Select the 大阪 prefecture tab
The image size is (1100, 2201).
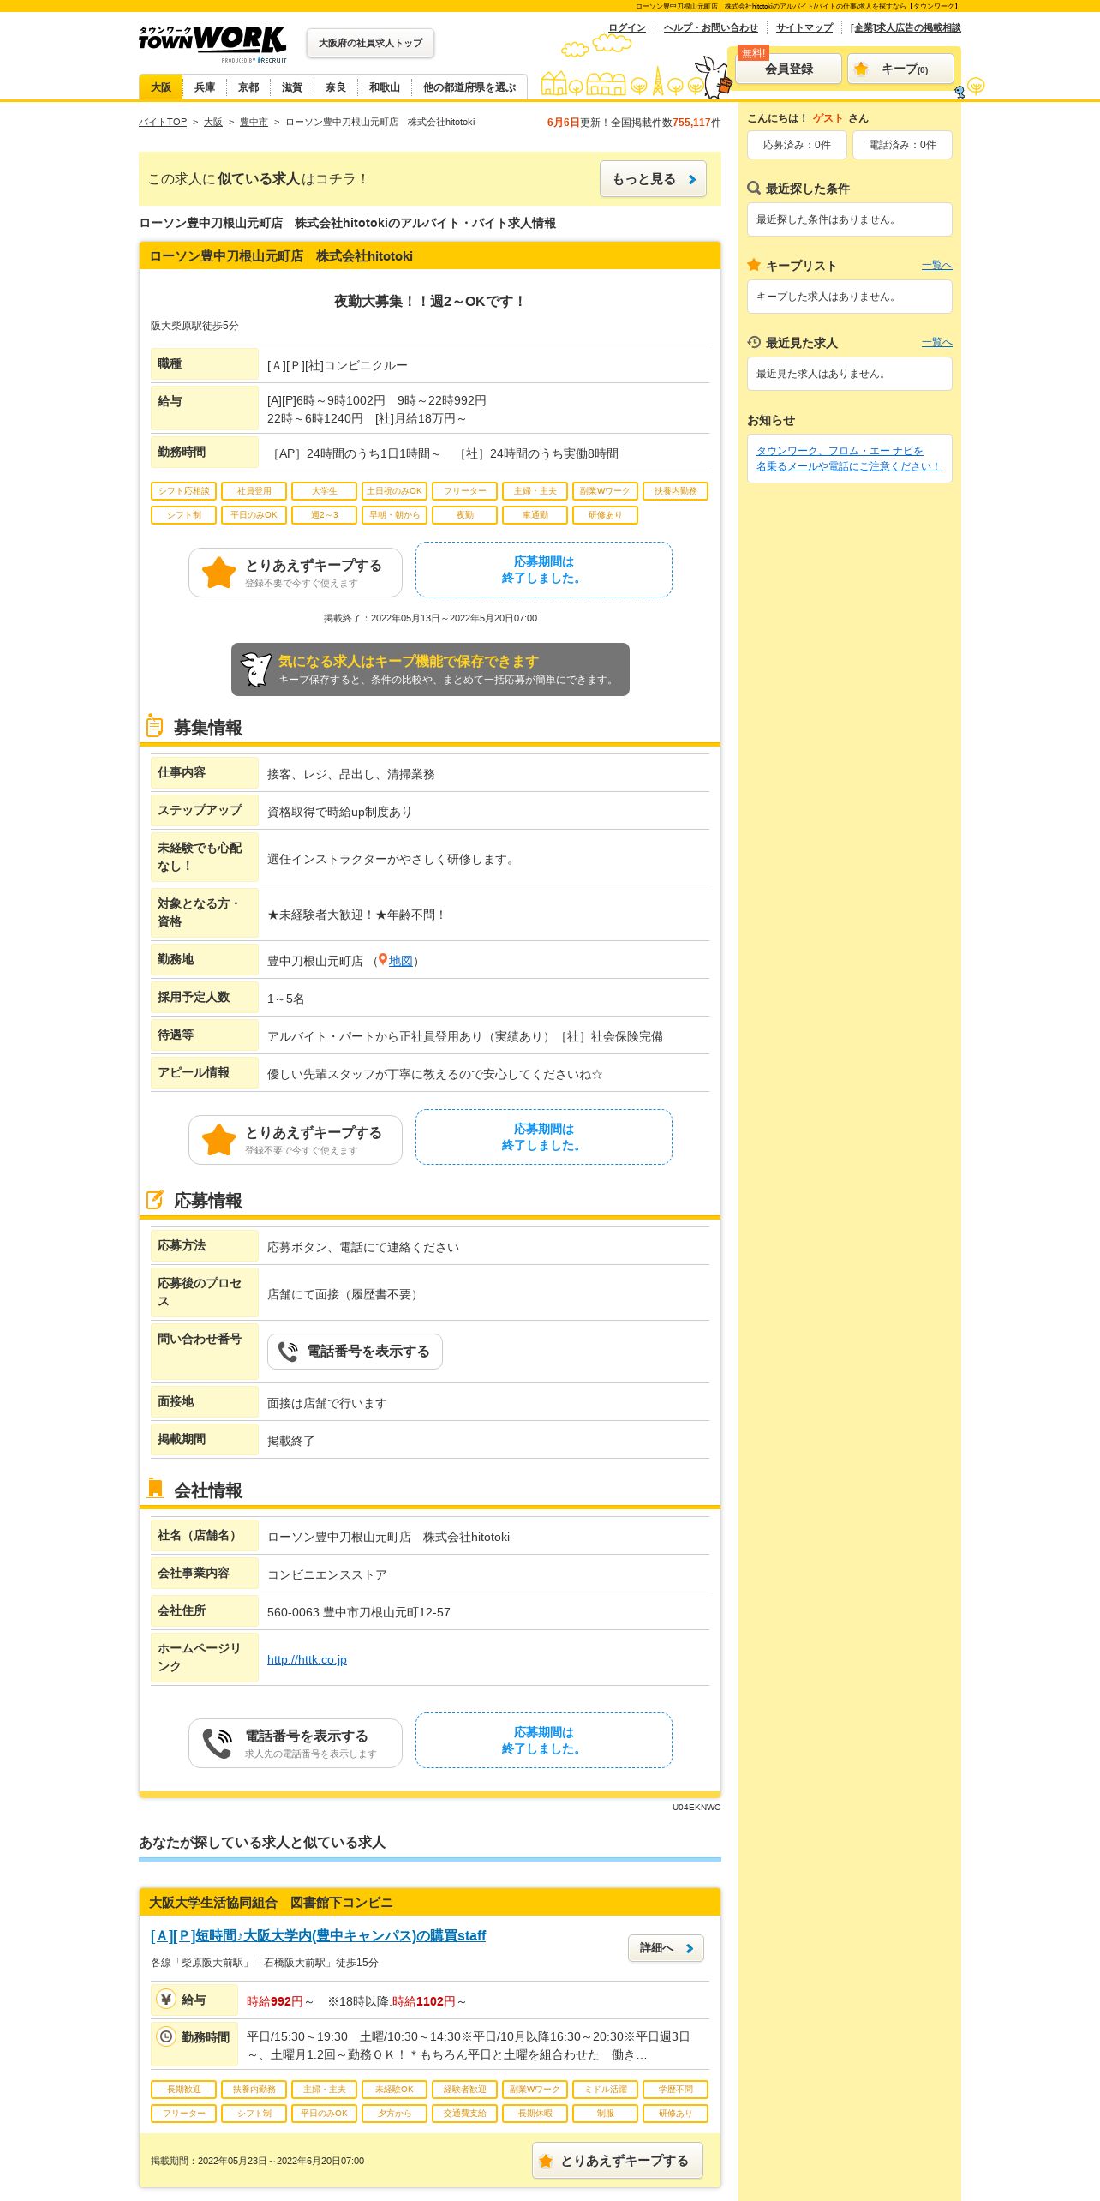click(x=161, y=87)
